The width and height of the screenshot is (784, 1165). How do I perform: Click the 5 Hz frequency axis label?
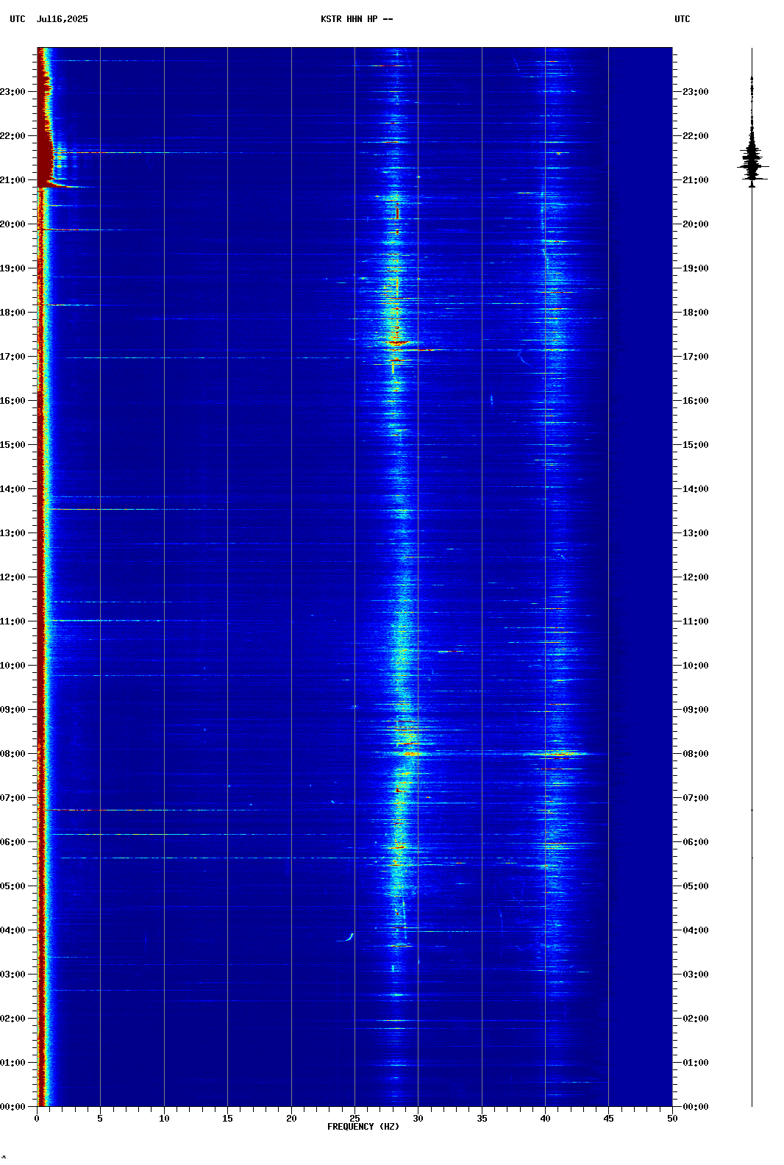[x=100, y=1118]
